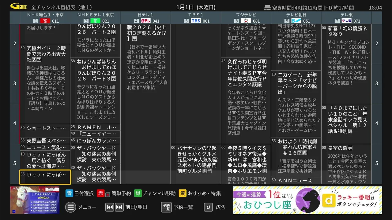Select the ニュース・気象… program at 00
The height and width of the screenshot is (220, 392).
tap(45, 147)
